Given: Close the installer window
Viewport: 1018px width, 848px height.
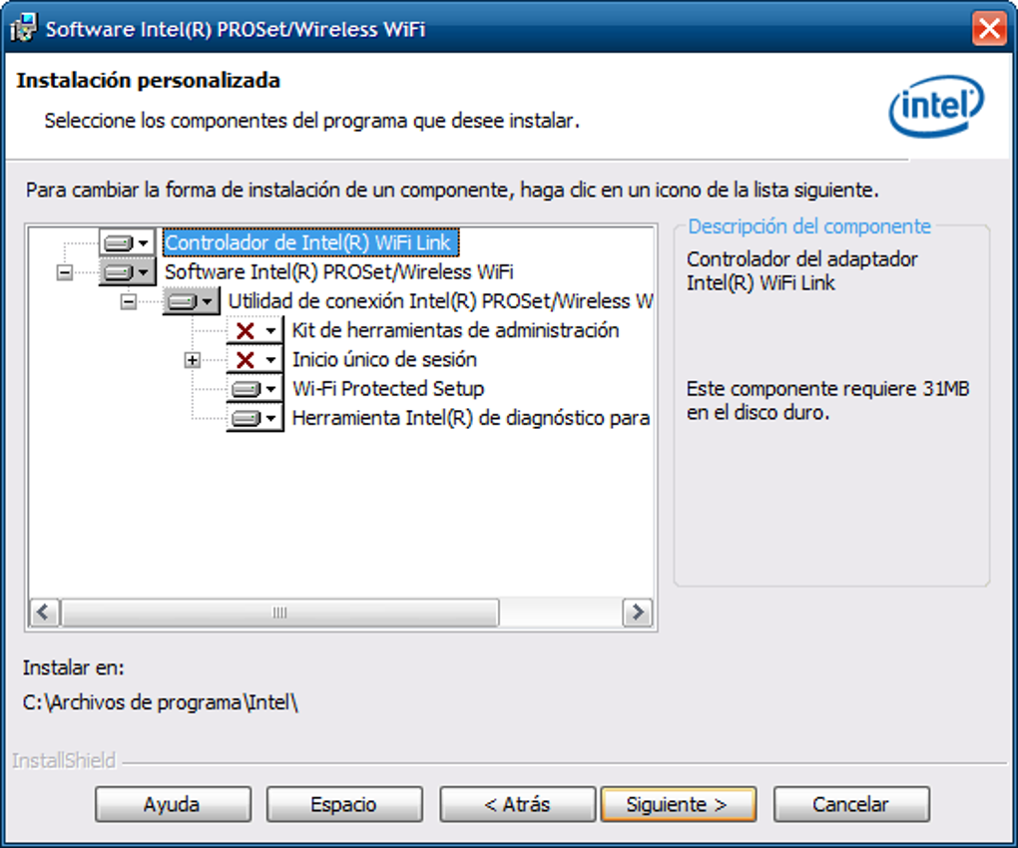Looking at the screenshot, I should [x=989, y=28].
